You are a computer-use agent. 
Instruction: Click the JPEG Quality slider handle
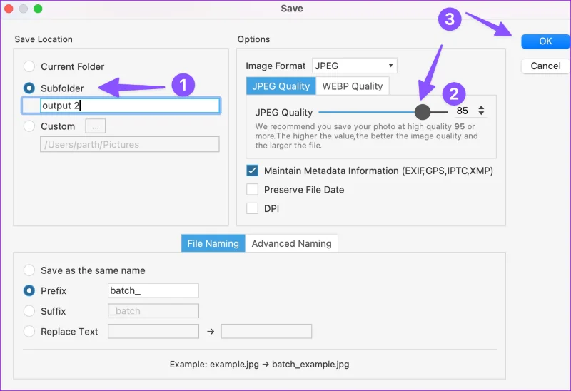click(423, 112)
